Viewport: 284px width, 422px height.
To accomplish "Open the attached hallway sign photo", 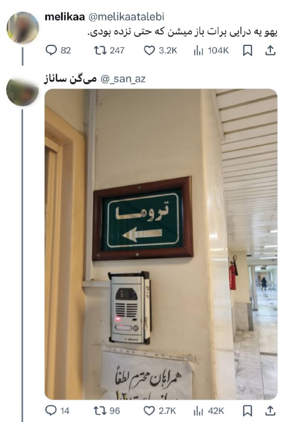I will click(x=161, y=244).
